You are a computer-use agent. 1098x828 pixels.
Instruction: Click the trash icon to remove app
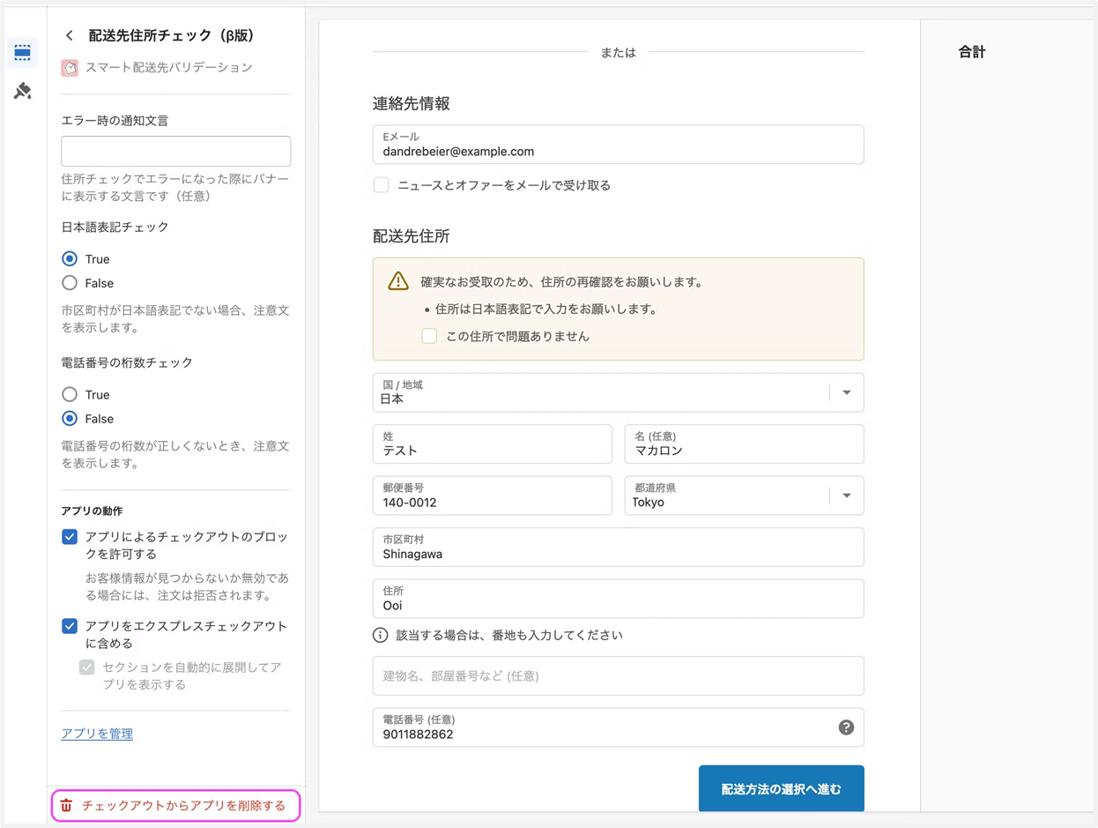[66, 806]
